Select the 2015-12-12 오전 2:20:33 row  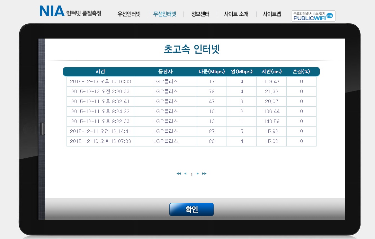tap(101, 92)
